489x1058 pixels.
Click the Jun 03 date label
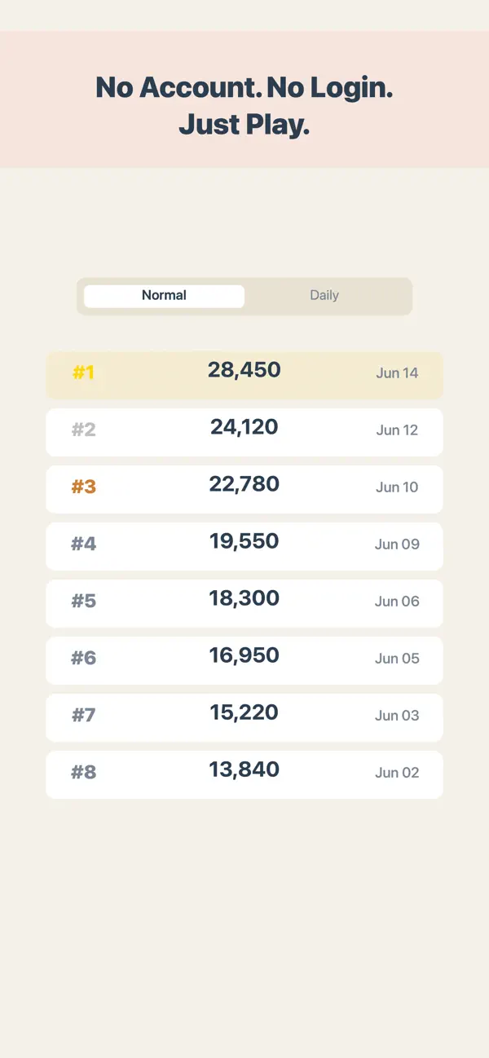tap(397, 716)
